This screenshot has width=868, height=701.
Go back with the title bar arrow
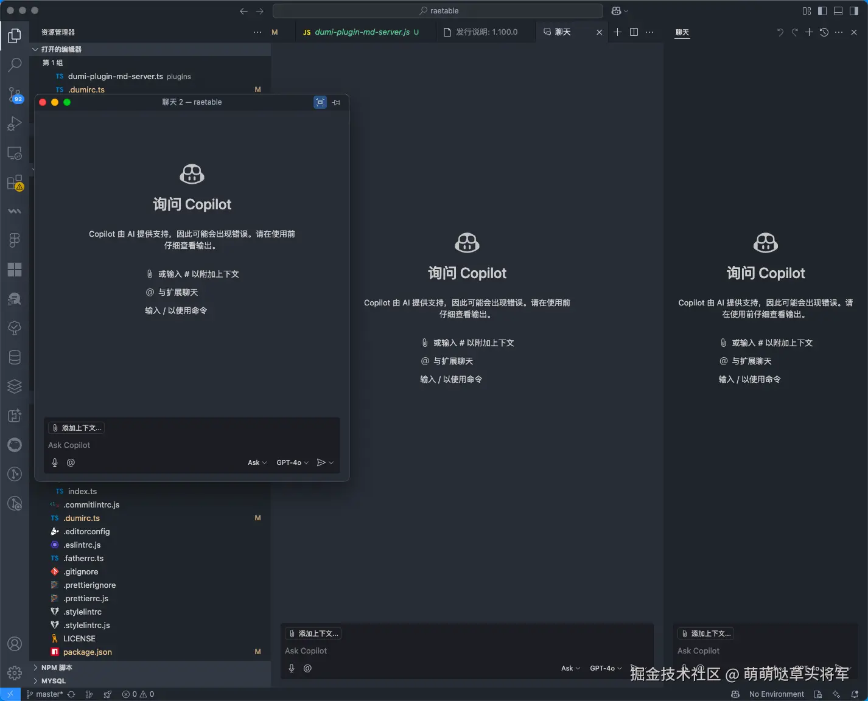click(x=243, y=11)
